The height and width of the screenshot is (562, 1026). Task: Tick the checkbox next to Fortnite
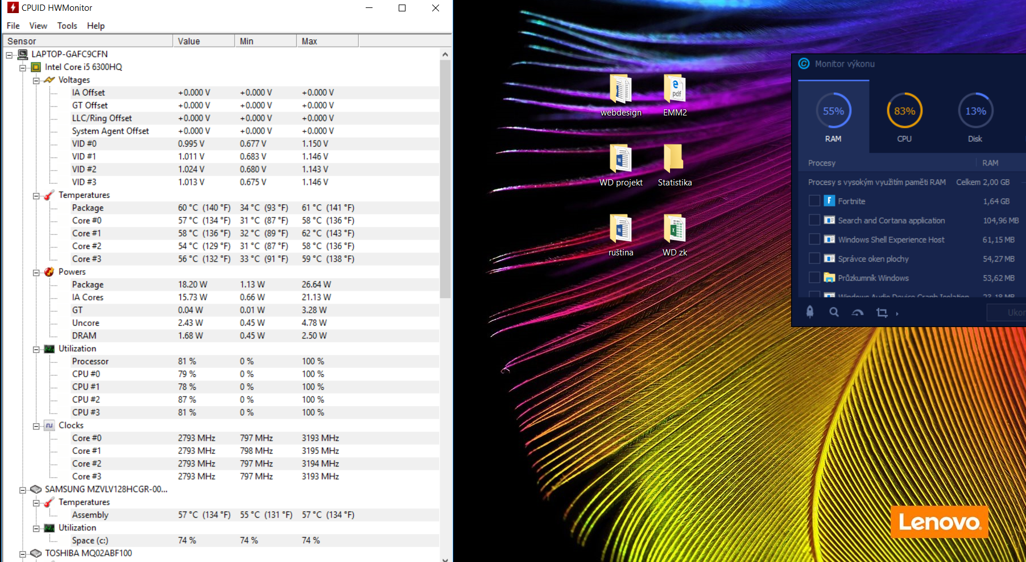tap(814, 201)
